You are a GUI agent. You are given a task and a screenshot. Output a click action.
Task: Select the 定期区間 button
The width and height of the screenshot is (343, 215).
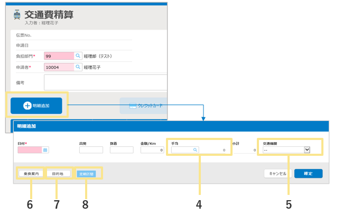click(87, 173)
